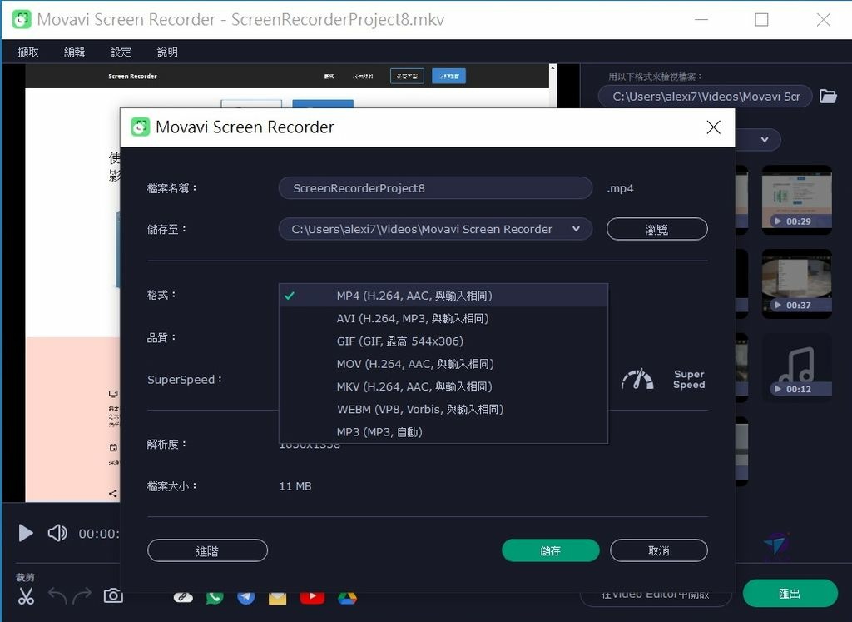The image size is (852, 622).
Task: Choose AVI (H.264, MP3) format option
Action: coord(443,318)
